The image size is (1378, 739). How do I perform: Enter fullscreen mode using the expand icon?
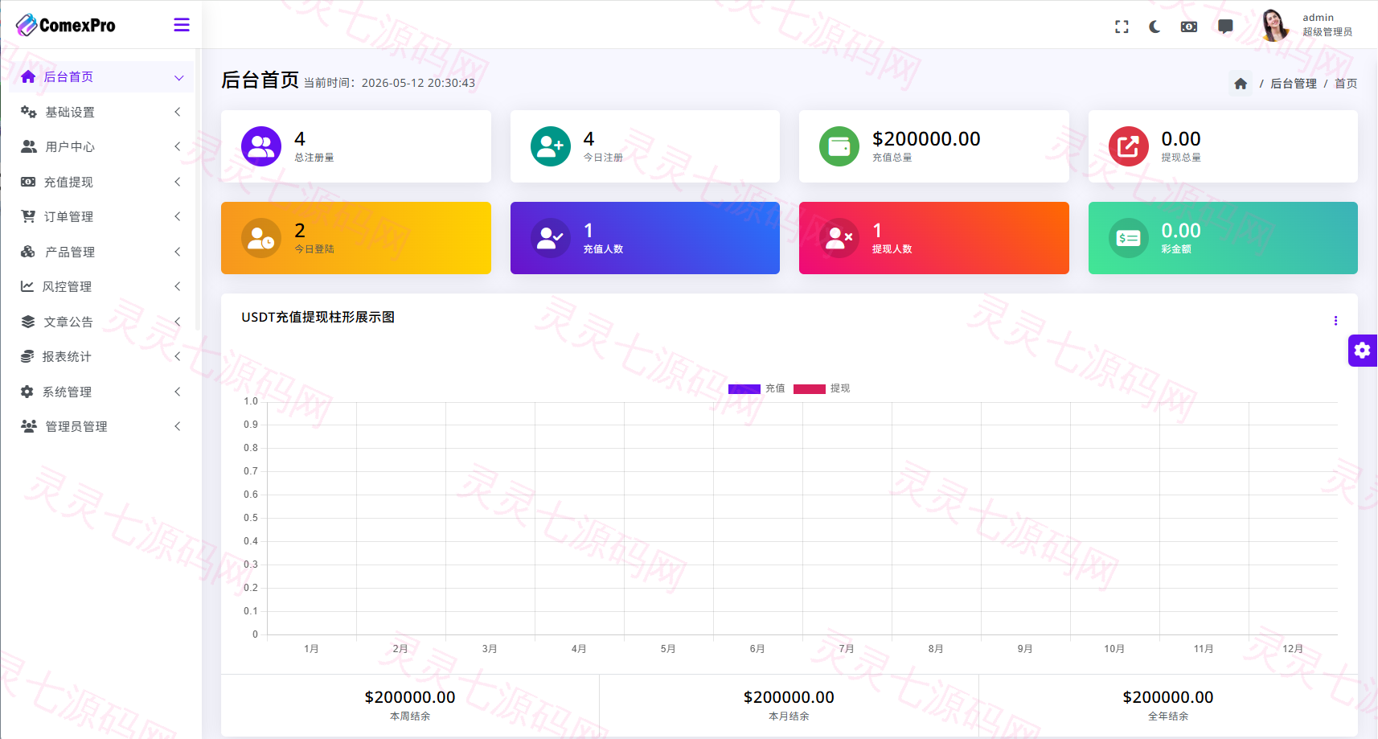point(1122,27)
